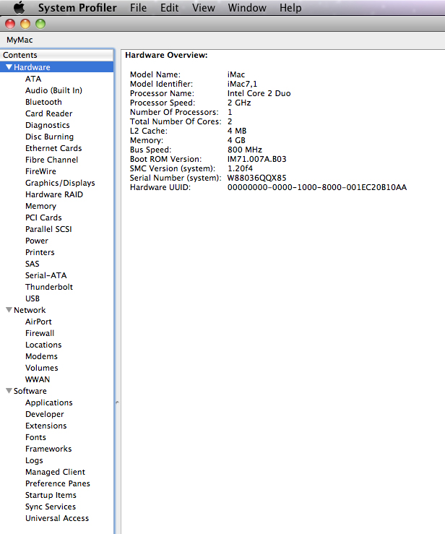Open the Window menu
The image size is (445, 534).
pyautogui.click(x=247, y=7)
